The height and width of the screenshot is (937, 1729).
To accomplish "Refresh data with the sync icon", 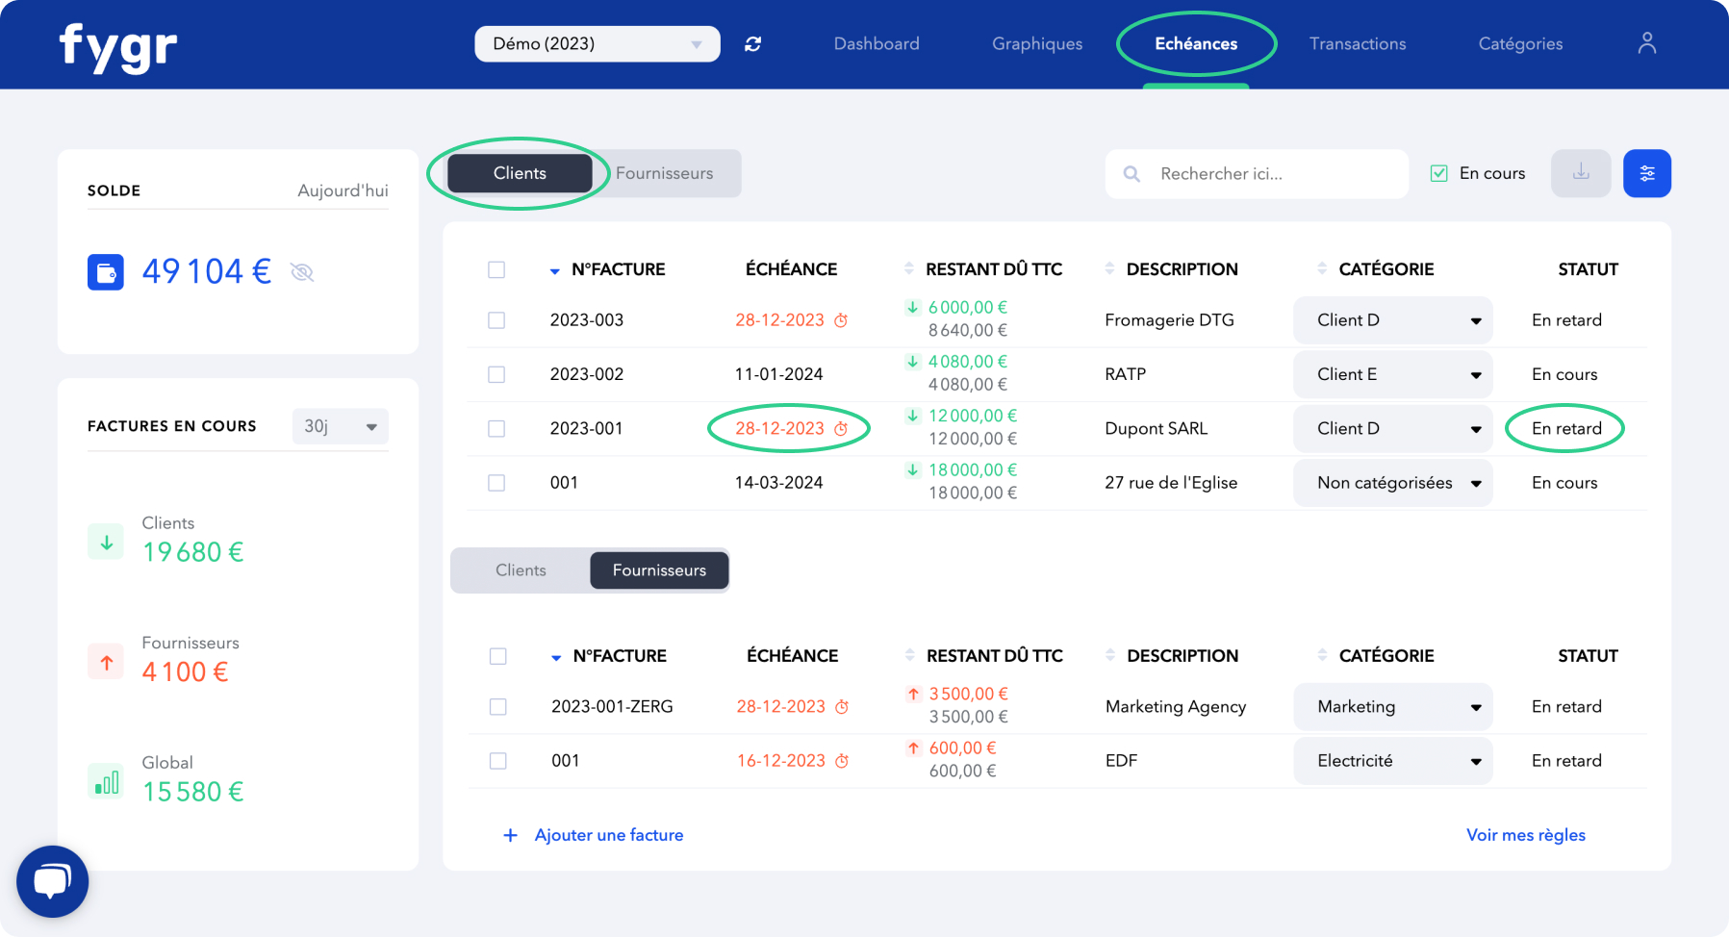I will 753,43.
